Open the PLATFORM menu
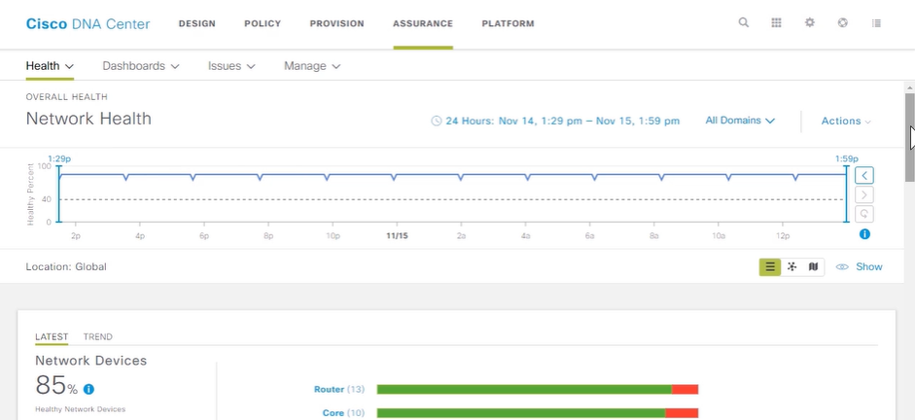 pyautogui.click(x=508, y=24)
